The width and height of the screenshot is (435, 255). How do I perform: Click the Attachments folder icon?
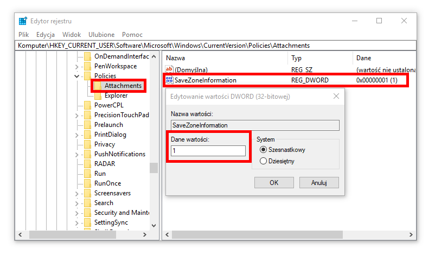(98, 86)
